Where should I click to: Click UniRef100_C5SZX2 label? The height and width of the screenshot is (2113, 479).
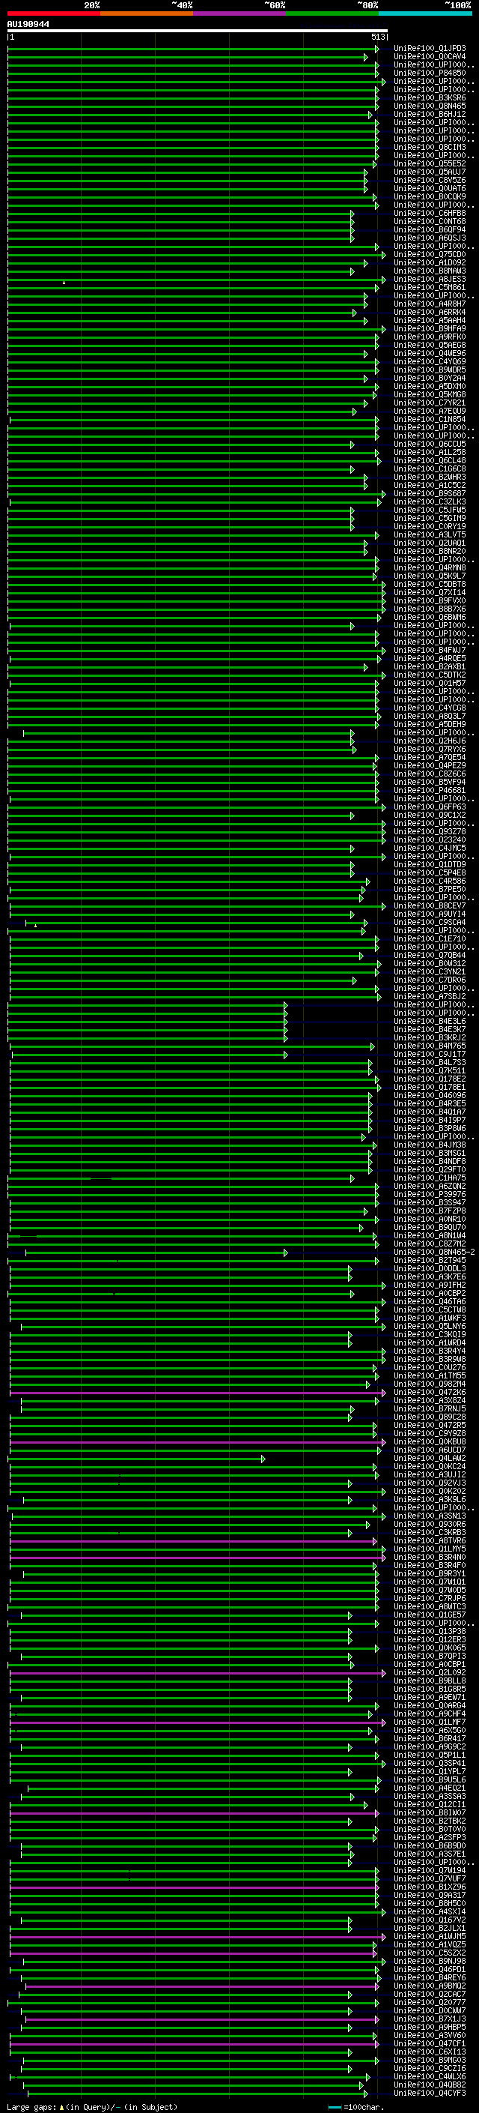coord(430,1953)
